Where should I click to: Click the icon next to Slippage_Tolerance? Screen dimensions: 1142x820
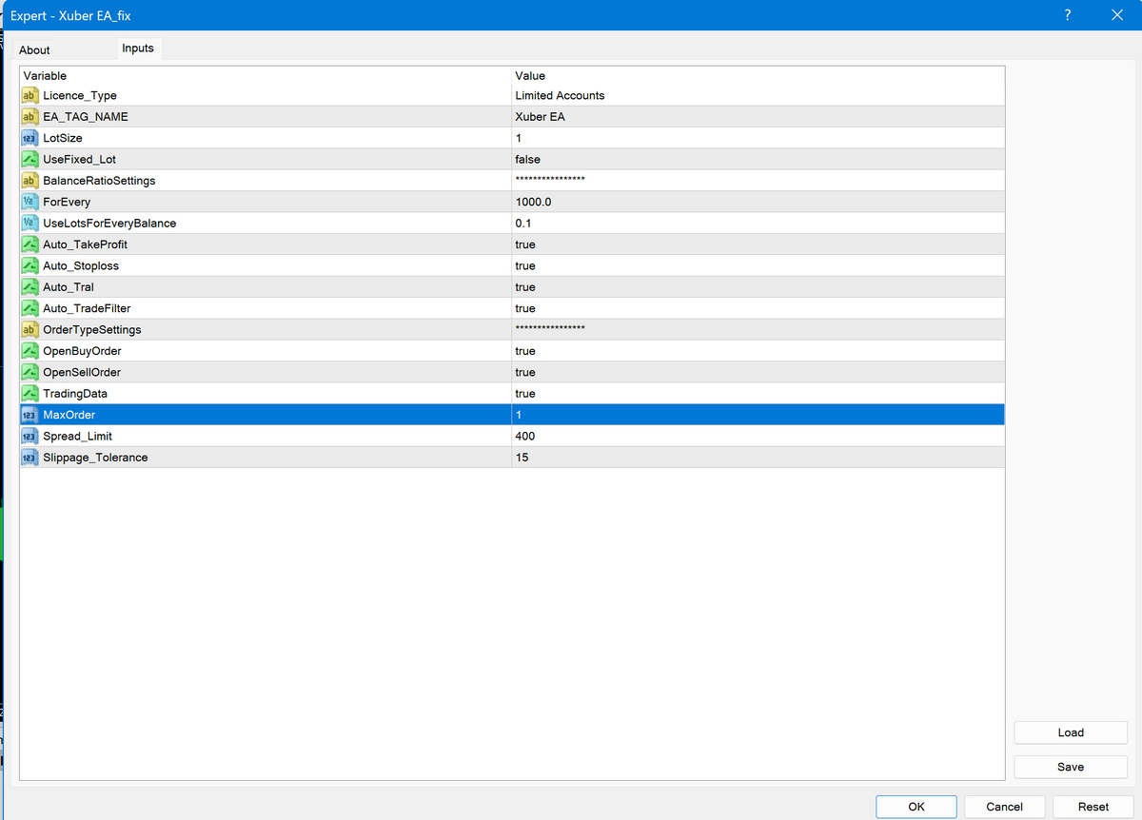(x=29, y=458)
